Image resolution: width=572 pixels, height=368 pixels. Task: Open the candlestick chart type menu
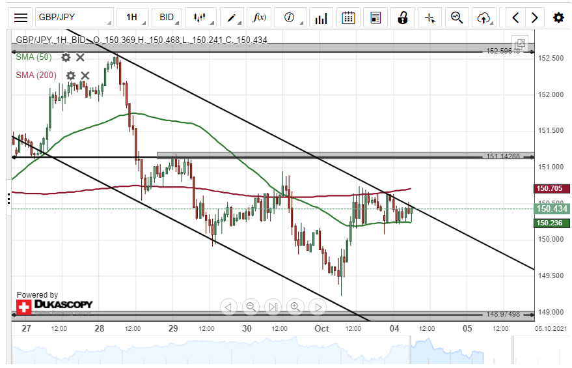point(200,17)
